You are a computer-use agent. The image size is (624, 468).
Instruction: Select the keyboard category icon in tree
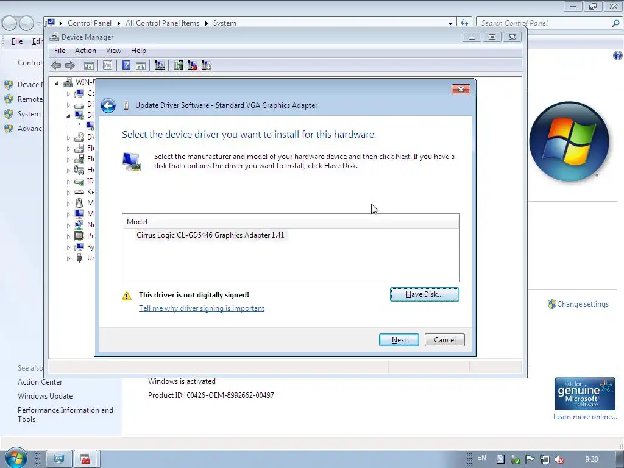point(79,192)
